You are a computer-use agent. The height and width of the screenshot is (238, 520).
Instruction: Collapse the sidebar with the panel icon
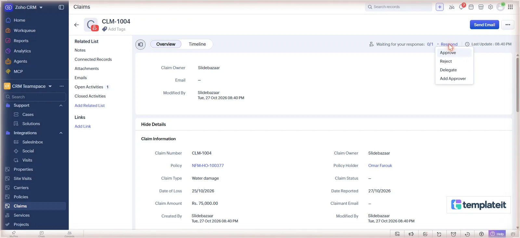tap(61, 7)
